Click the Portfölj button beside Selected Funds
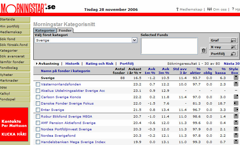240x145 pixels. [223, 54]
